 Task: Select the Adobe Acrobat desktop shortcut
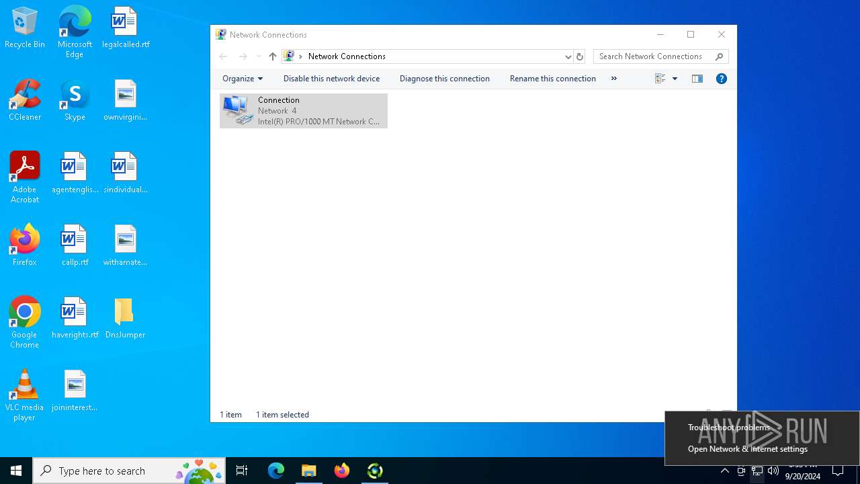click(25, 177)
